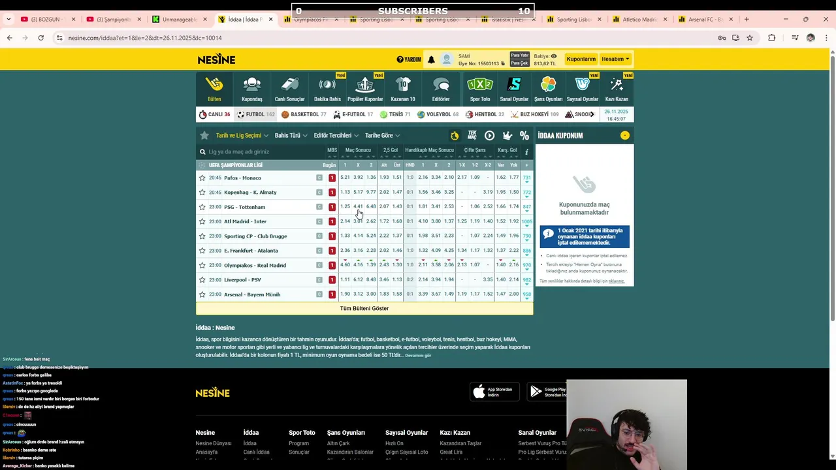Click the favorites star in filter bar
This screenshot has width=836, height=470.
click(204, 135)
